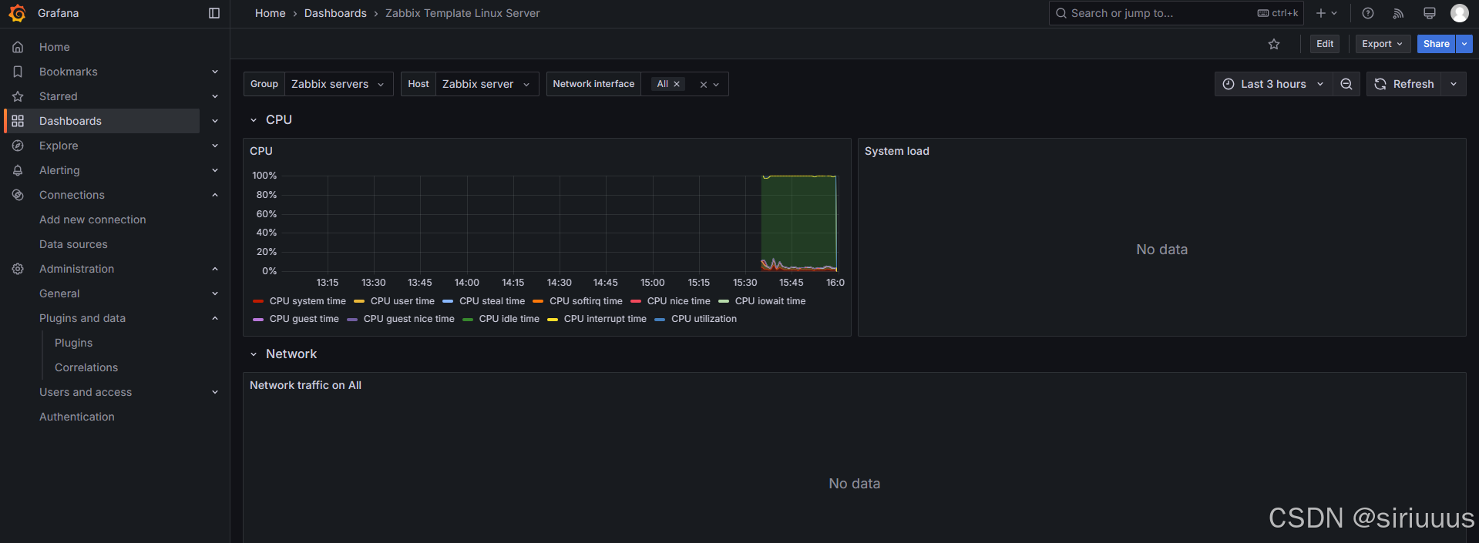
Task: Collapse the Network row
Action: pos(254,354)
